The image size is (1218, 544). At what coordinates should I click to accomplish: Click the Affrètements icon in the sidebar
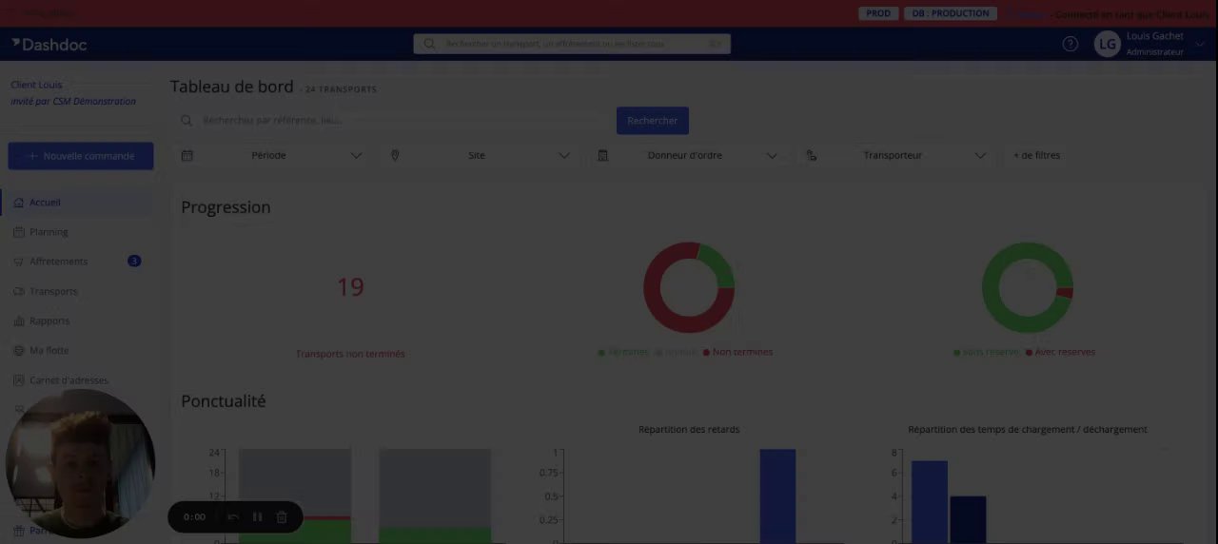click(19, 262)
